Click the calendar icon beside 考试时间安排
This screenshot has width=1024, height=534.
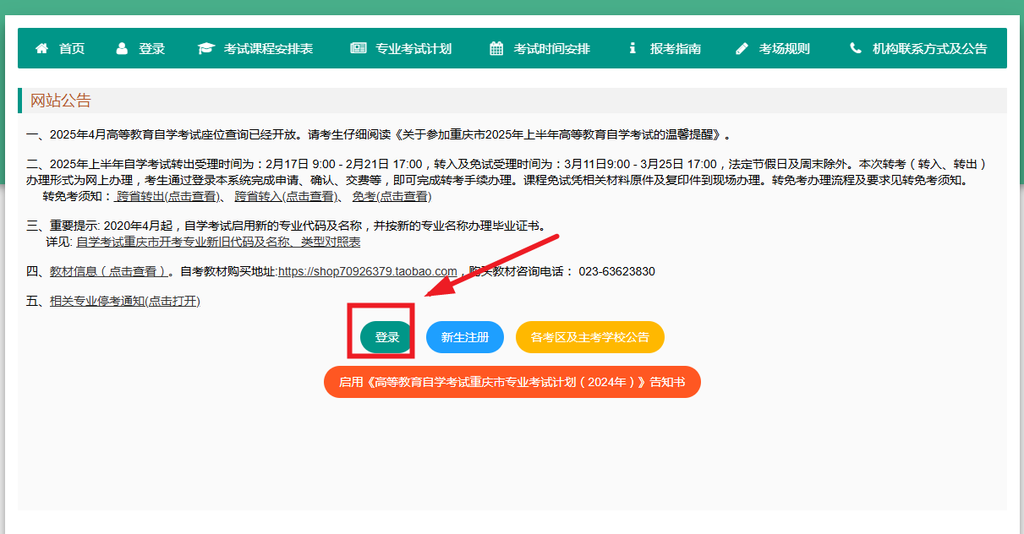496,49
